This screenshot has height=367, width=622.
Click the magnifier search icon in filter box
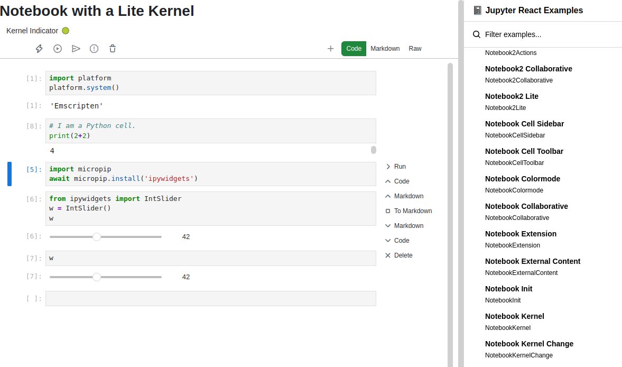coord(477,34)
